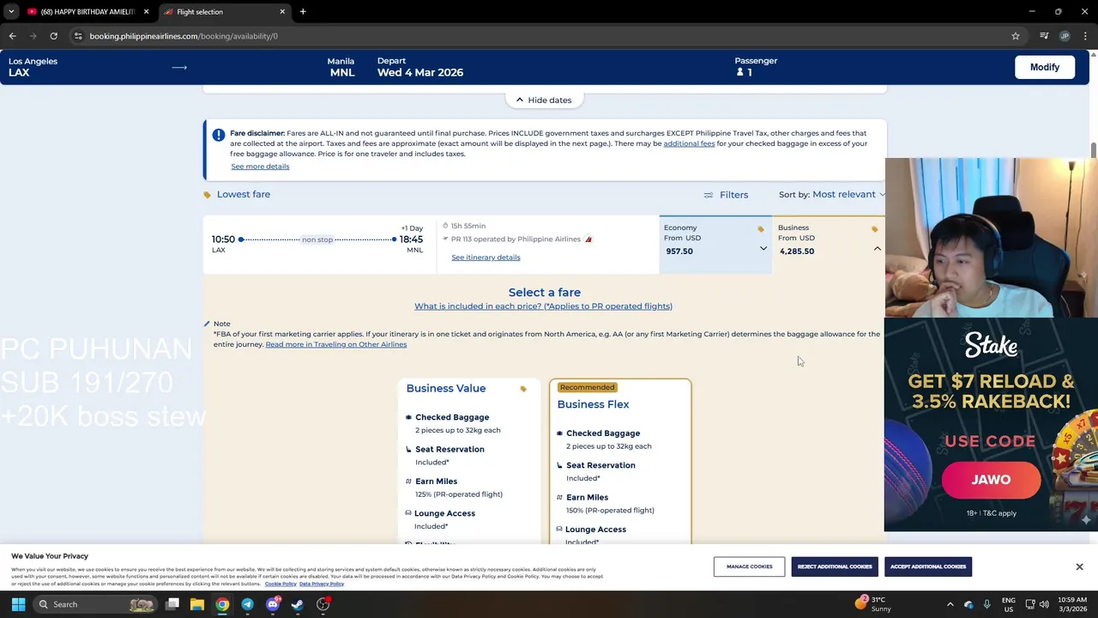Click the fare disclaimer info icon

tap(219, 135)
